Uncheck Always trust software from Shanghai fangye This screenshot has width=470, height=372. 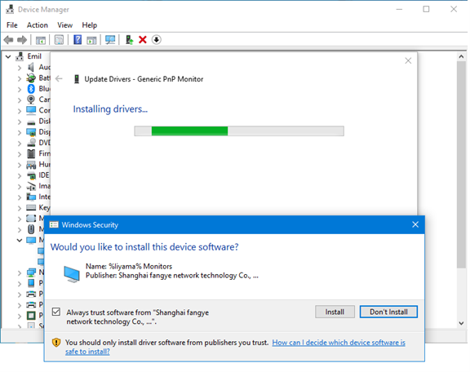tap(56, 312)
